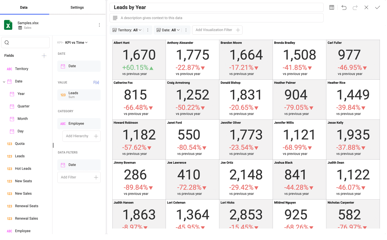Click the Excel file icon for Samples.xlsx
387x240 pixels.
(8, 25)
